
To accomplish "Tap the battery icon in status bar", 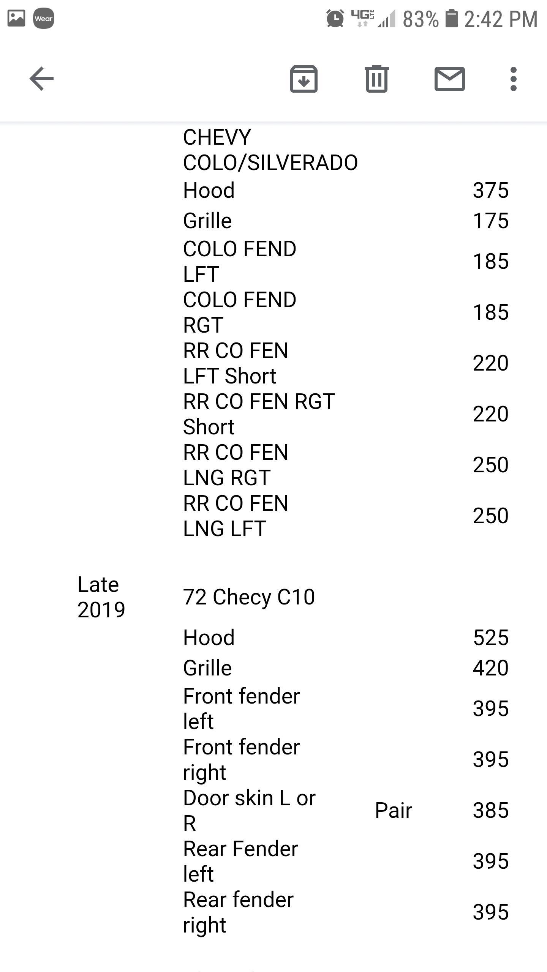I will coord(451,19).
